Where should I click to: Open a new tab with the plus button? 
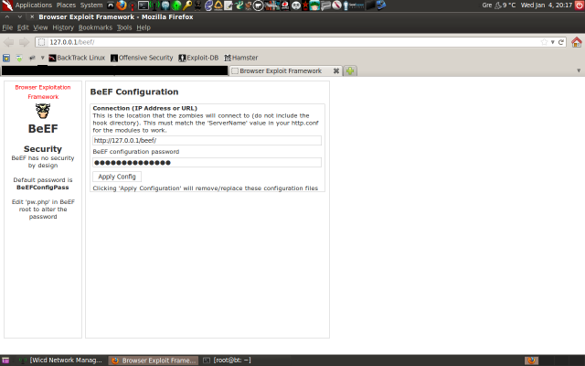click(351, 70)
